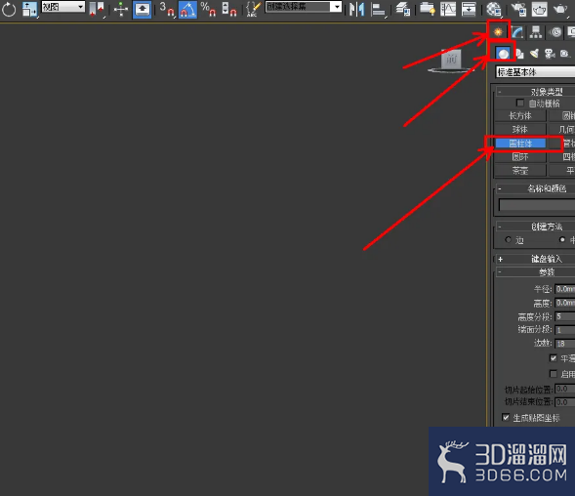Switch to the Motion panel tab
This screenshot has width=575, height=496.
pyautogui.click(x=555, y=32)
